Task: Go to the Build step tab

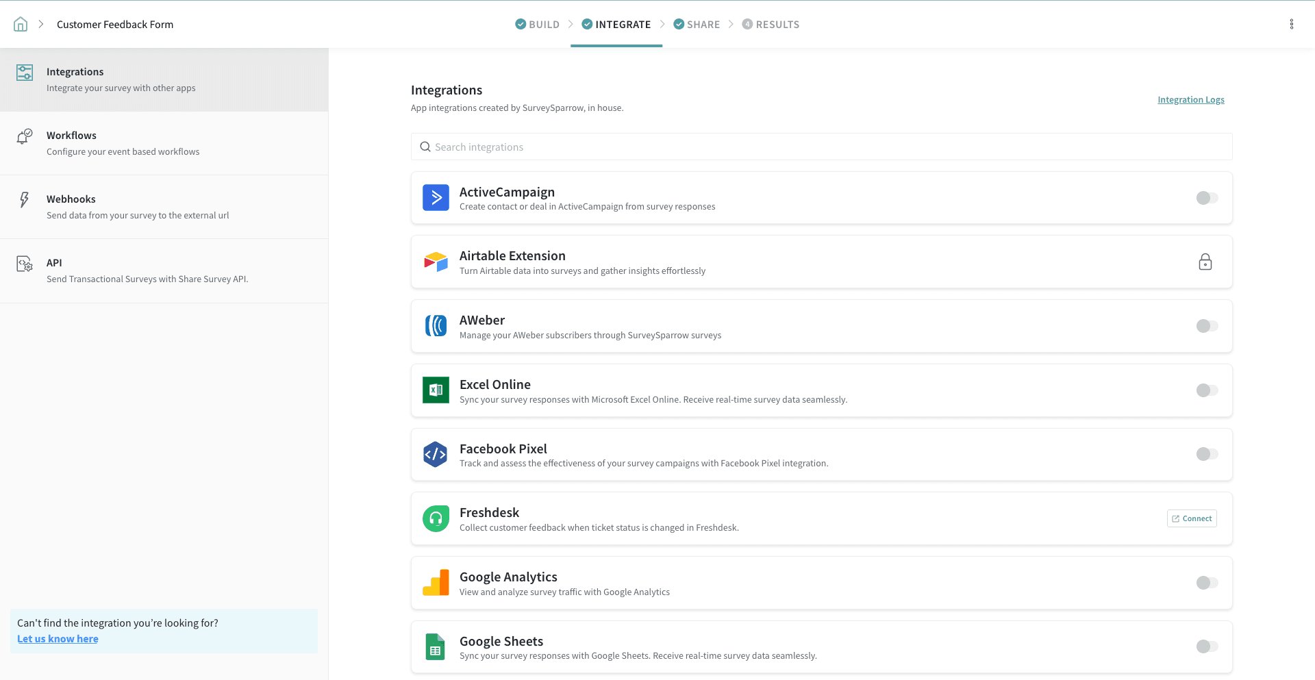Action: [x=538, y=25]
